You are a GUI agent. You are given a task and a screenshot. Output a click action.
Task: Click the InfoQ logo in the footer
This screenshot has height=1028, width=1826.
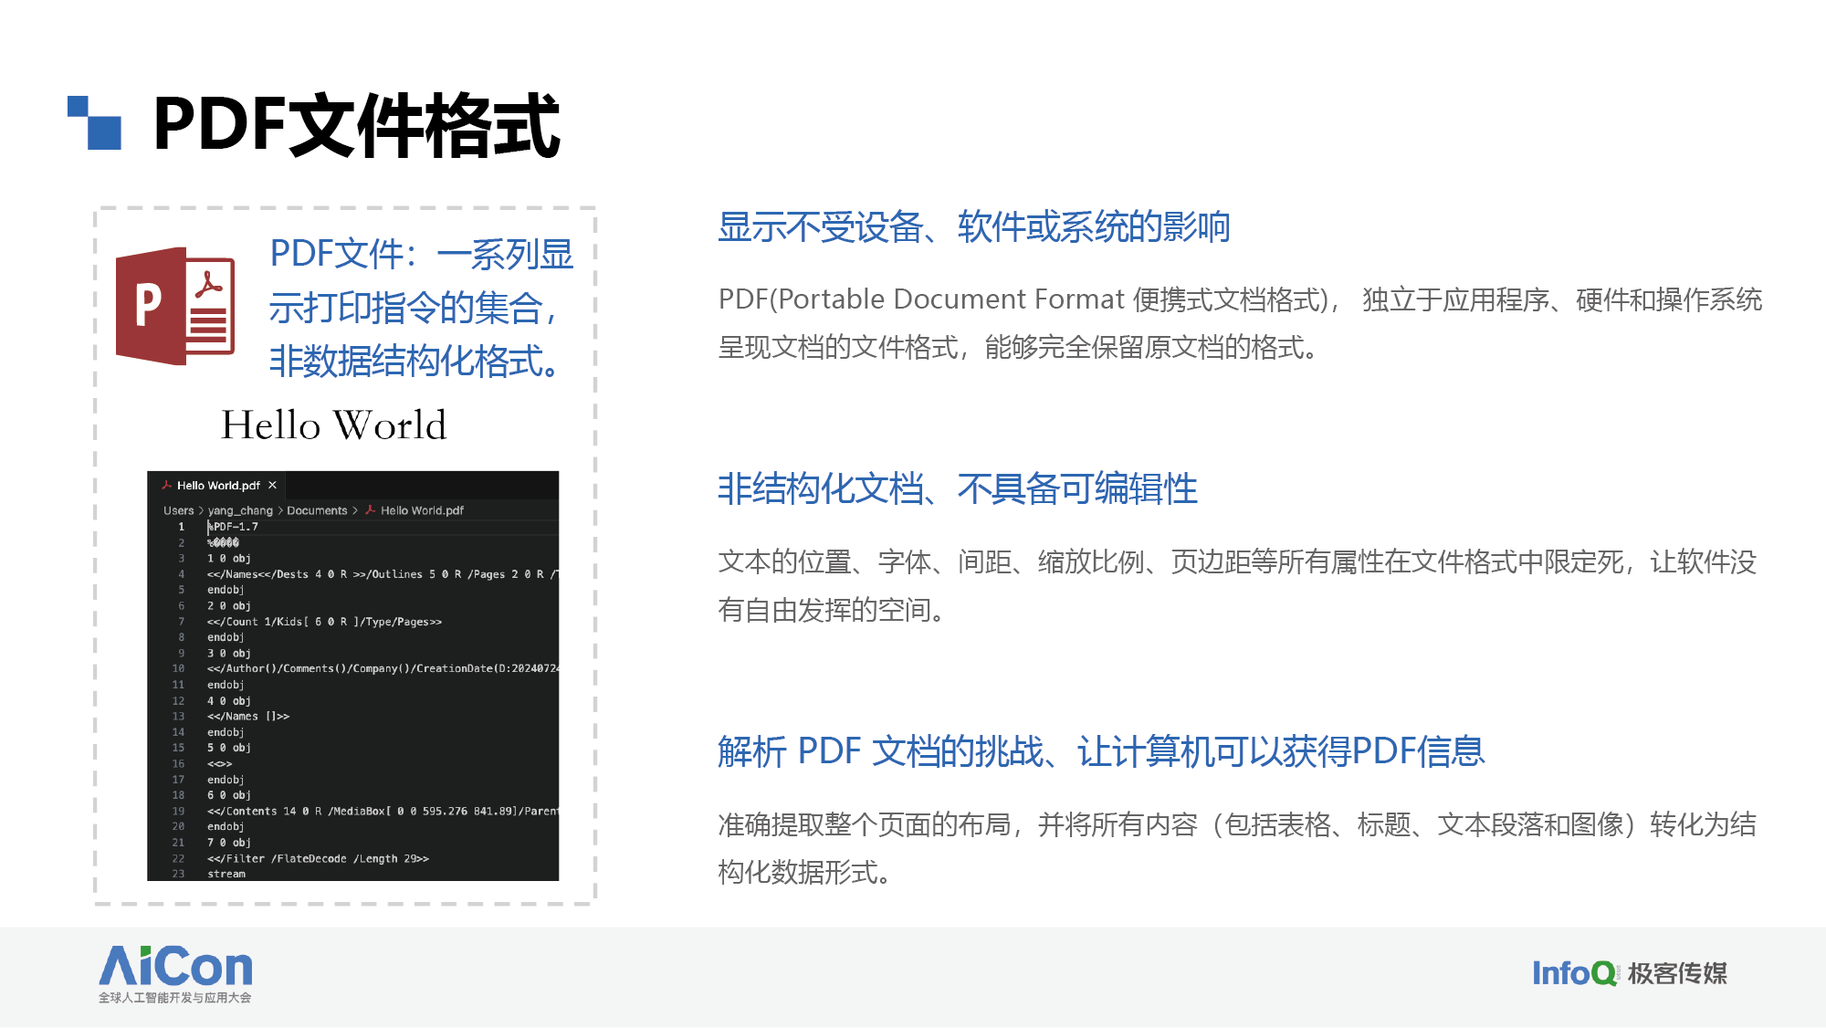click(1574, 973)
